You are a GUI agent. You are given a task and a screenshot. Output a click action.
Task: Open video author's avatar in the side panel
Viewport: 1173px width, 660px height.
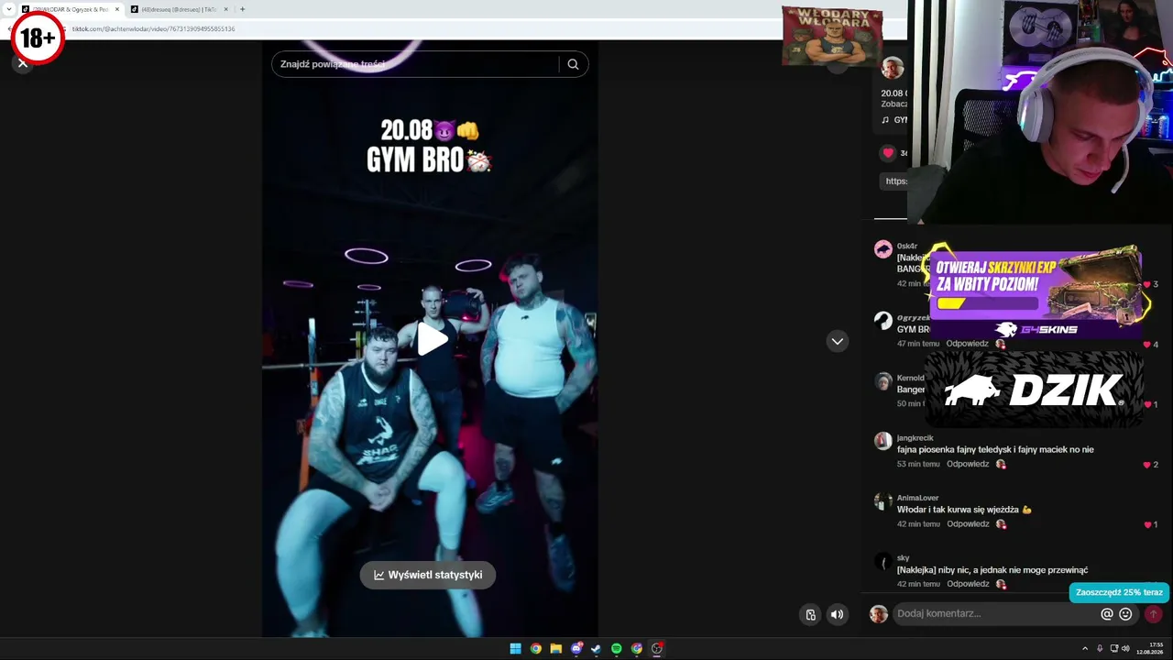coord(892,68)
